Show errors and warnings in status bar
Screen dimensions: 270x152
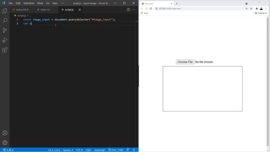click(x=8, y=150)
